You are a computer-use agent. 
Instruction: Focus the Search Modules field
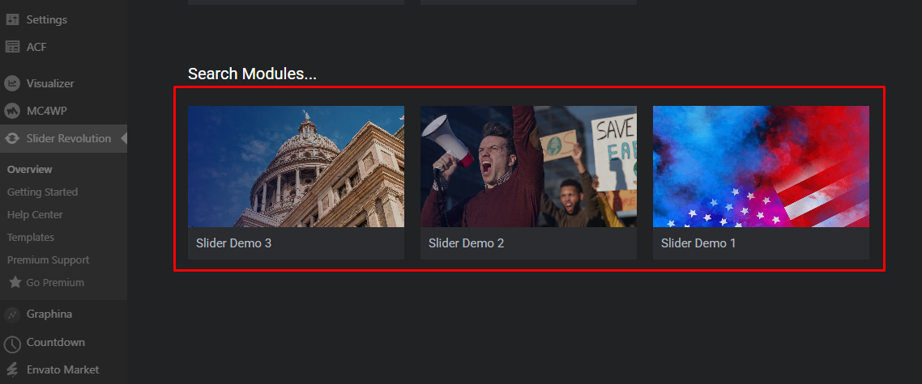point(252,74)
